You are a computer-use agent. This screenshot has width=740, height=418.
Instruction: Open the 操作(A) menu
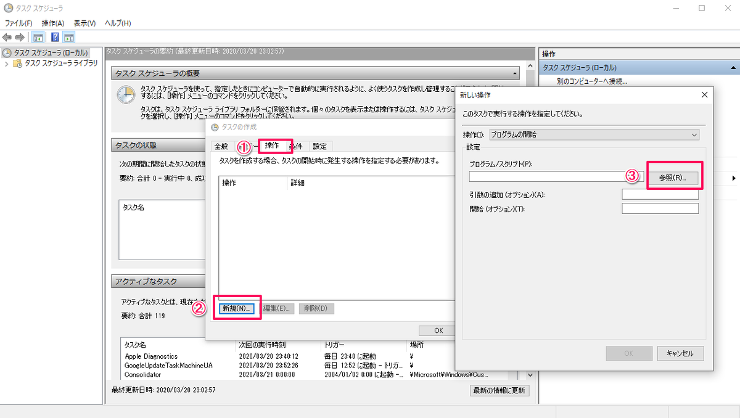[x=53, y=23]
